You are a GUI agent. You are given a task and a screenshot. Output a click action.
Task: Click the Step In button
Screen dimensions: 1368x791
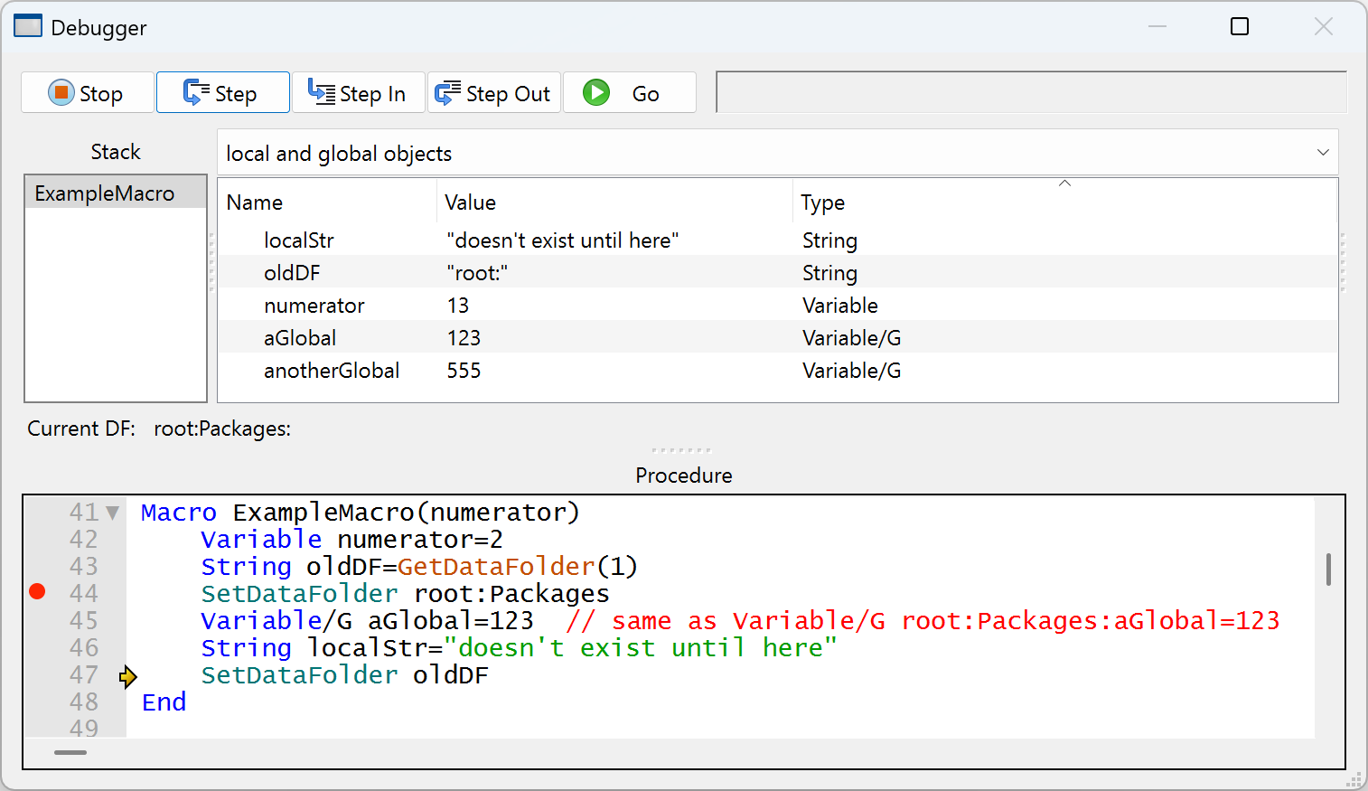click(x=358, y=93)
